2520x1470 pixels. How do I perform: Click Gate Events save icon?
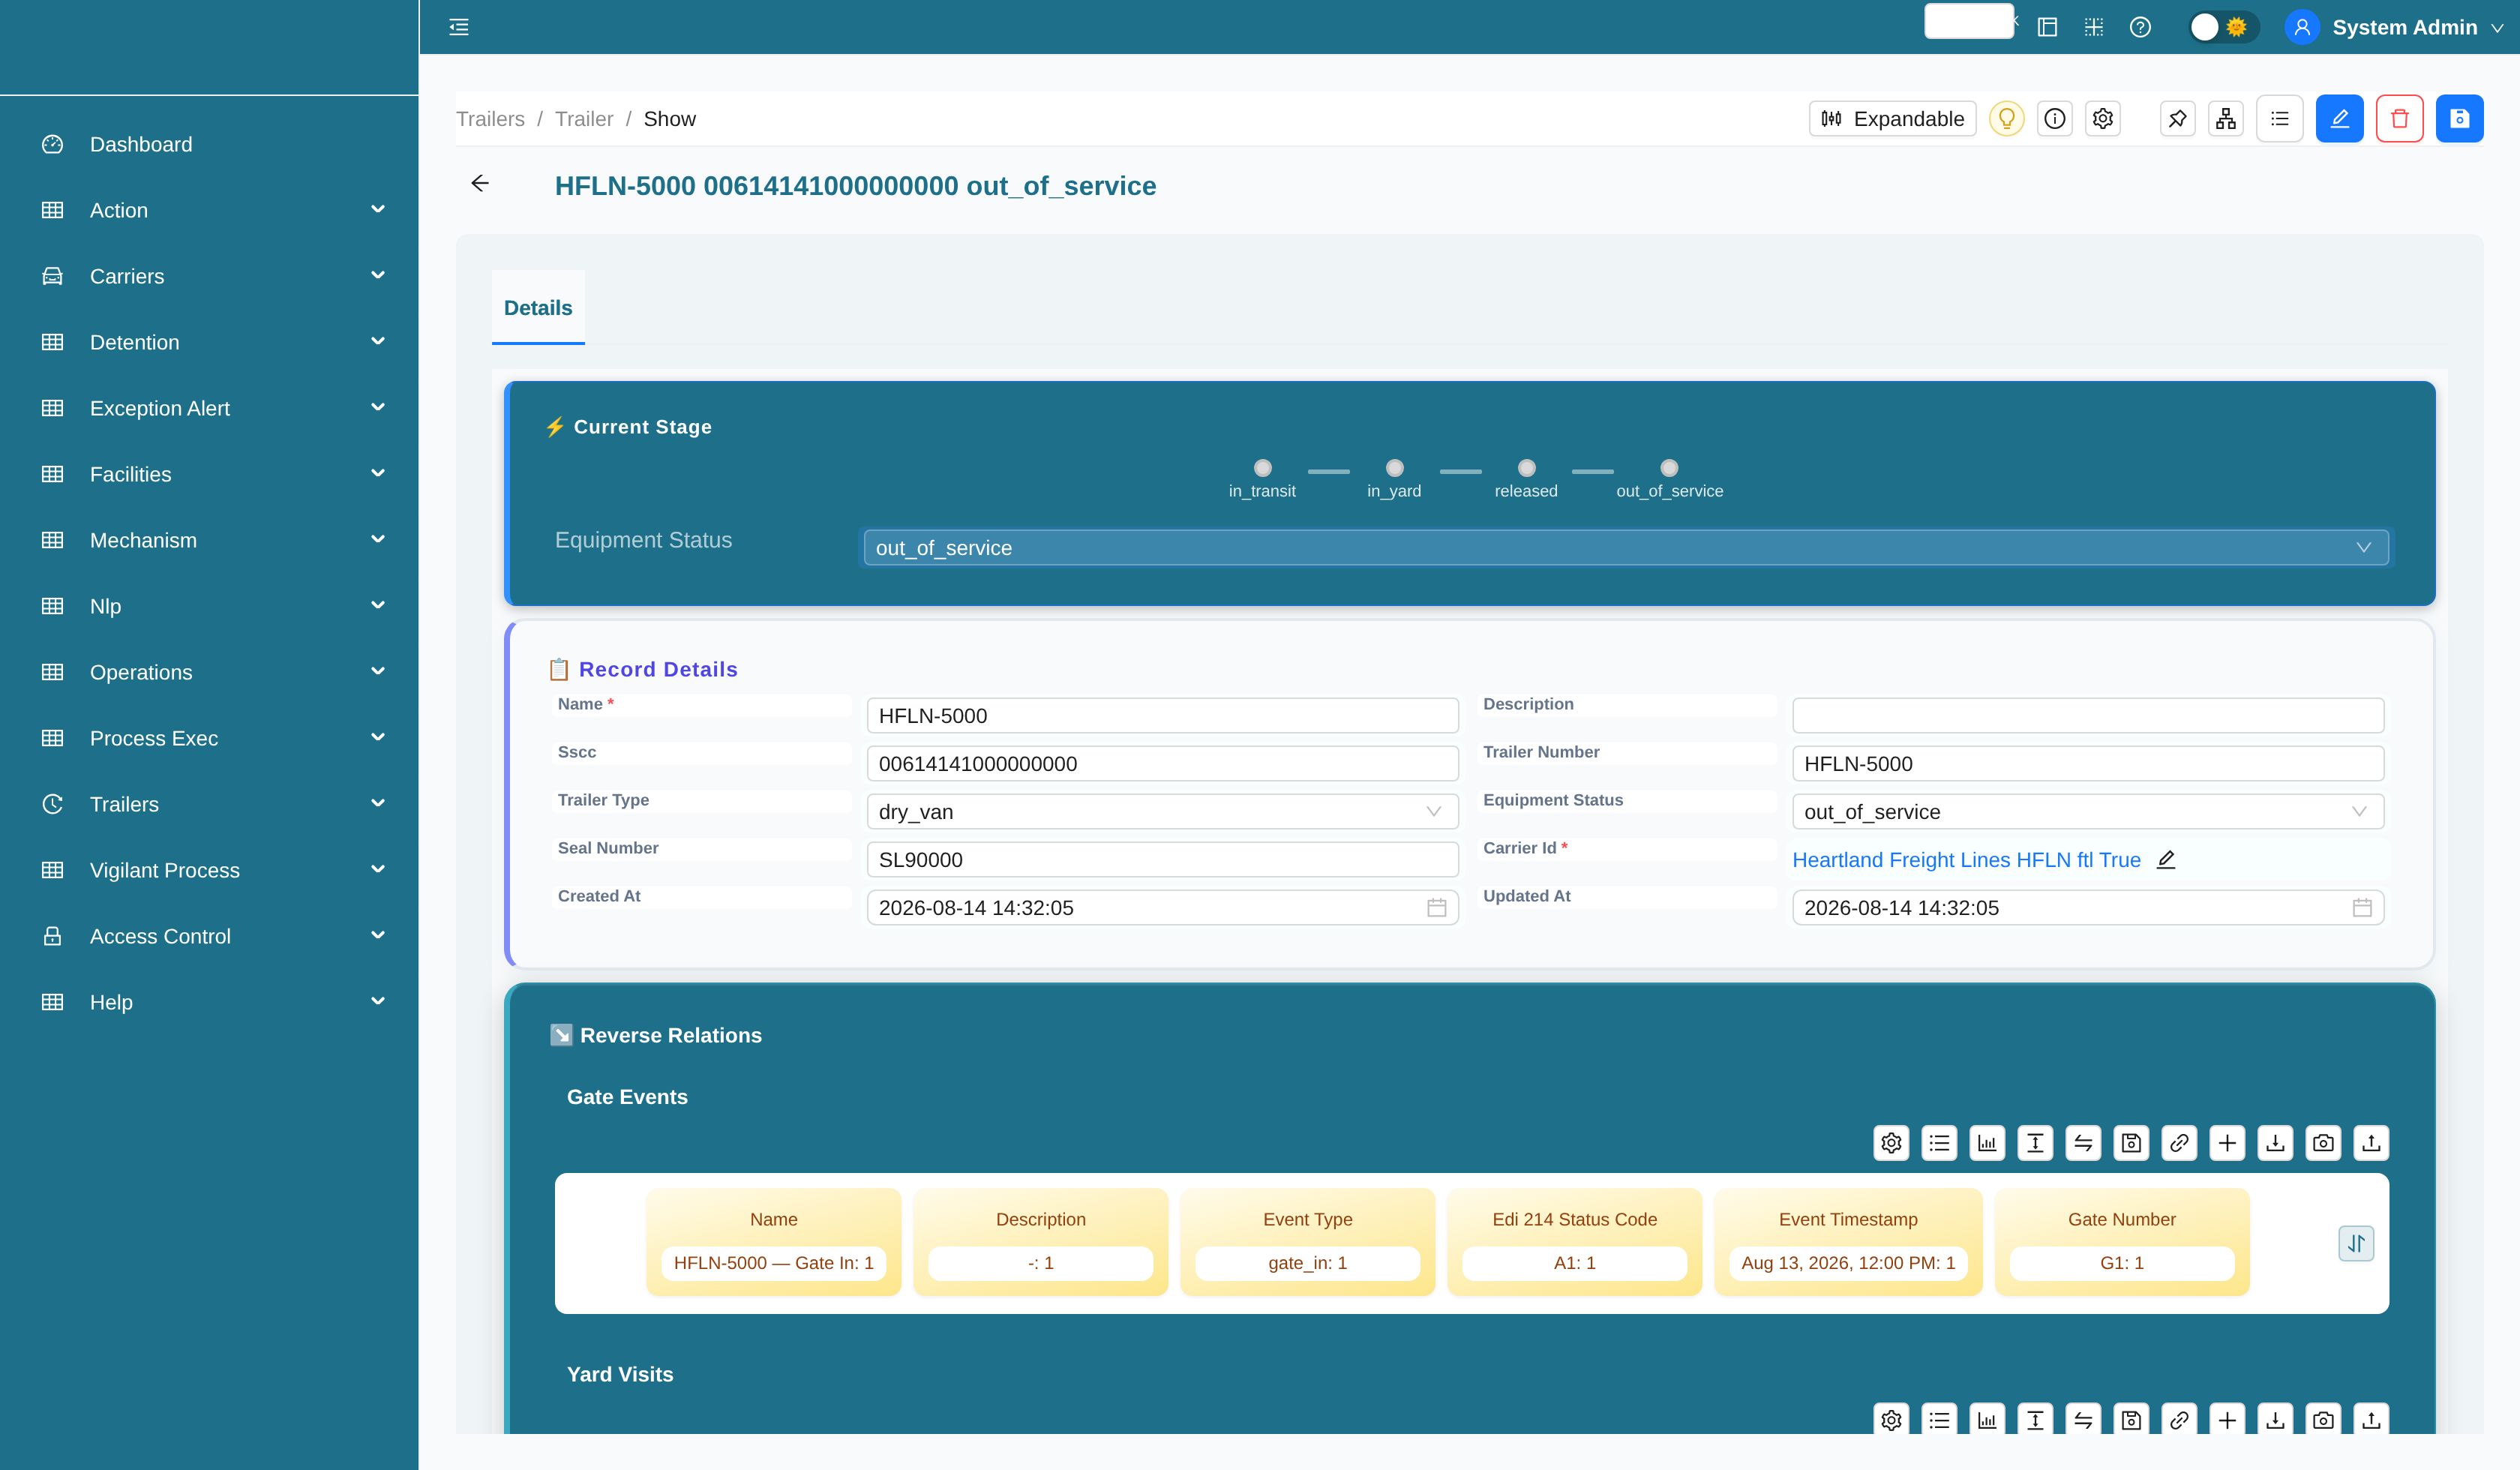click(x=2131, y=1143)
